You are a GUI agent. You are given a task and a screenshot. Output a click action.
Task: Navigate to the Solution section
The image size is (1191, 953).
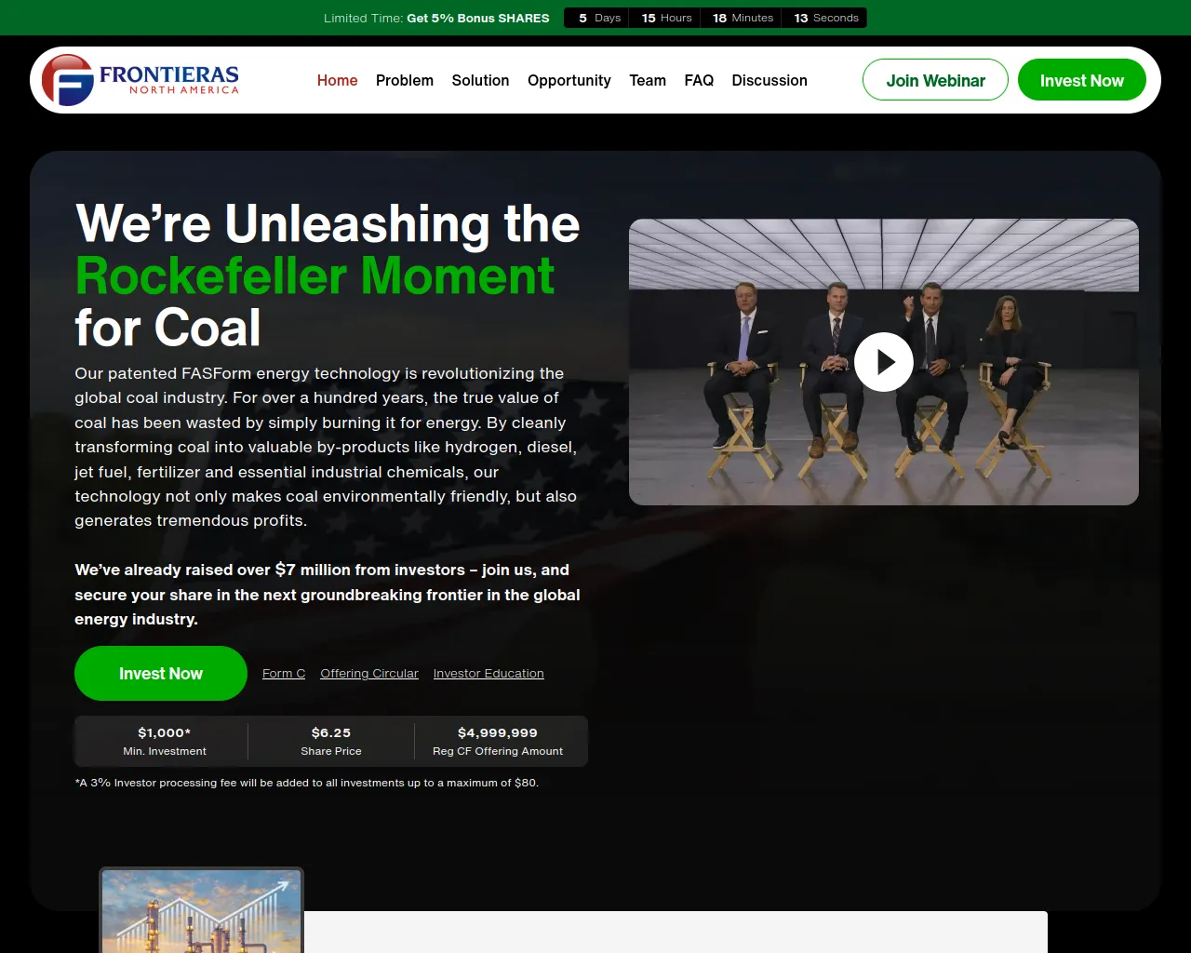pyautogui.click(x=480, y=80)
